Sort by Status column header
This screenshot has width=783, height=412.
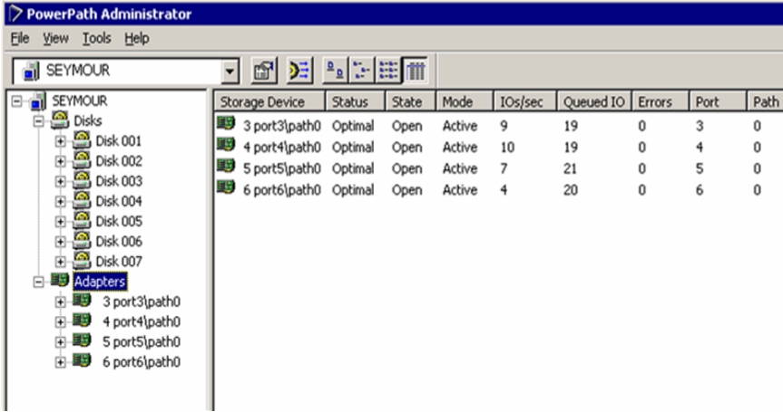355,101
